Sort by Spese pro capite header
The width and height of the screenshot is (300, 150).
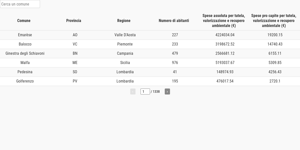(x=274, y=21)
